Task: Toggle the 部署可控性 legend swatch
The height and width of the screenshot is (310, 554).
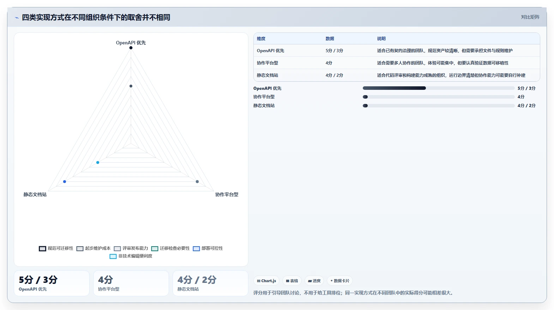Action: [x=196, y=249]
